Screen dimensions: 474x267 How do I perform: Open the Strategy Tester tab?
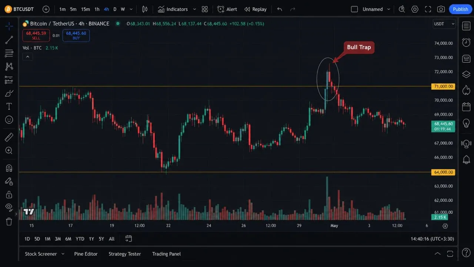pyautogui.click(x=125, y=254)
